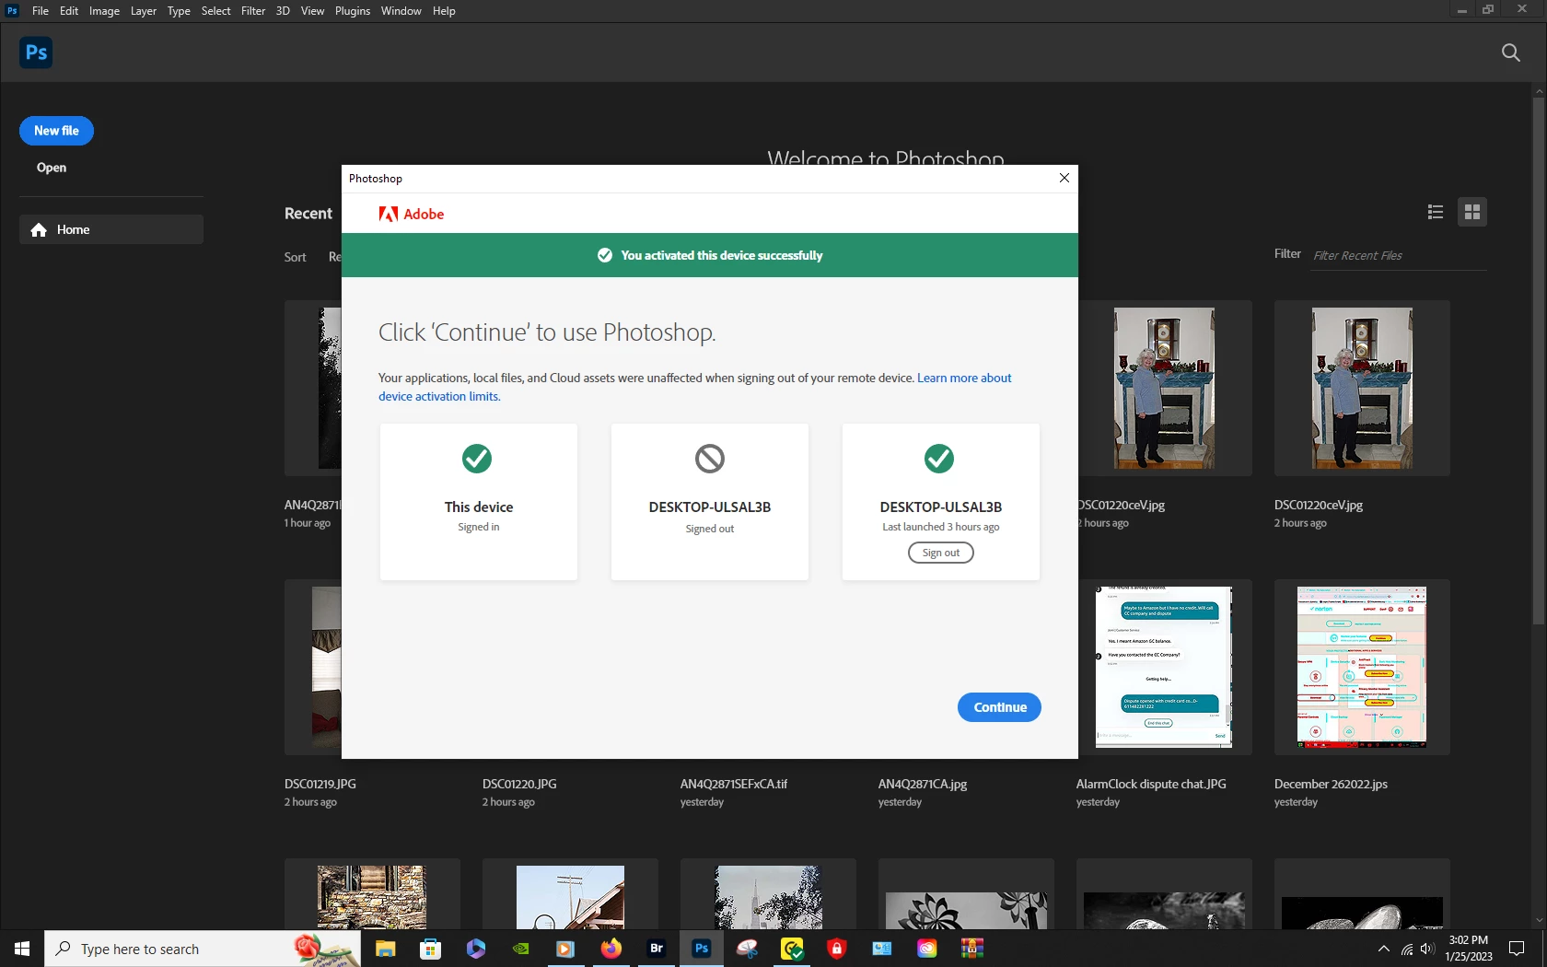
Task: Close the Photoshop activation dialog
Action: tap(1064, 178)
